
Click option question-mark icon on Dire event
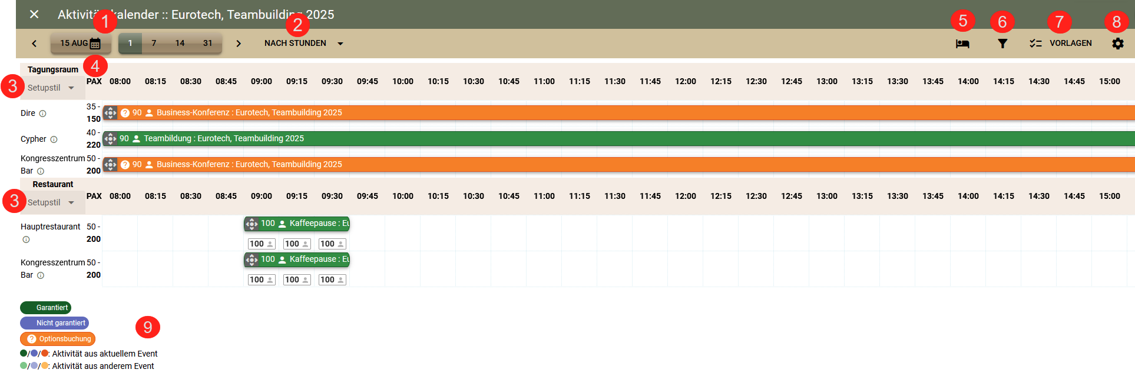click(125, 113)
